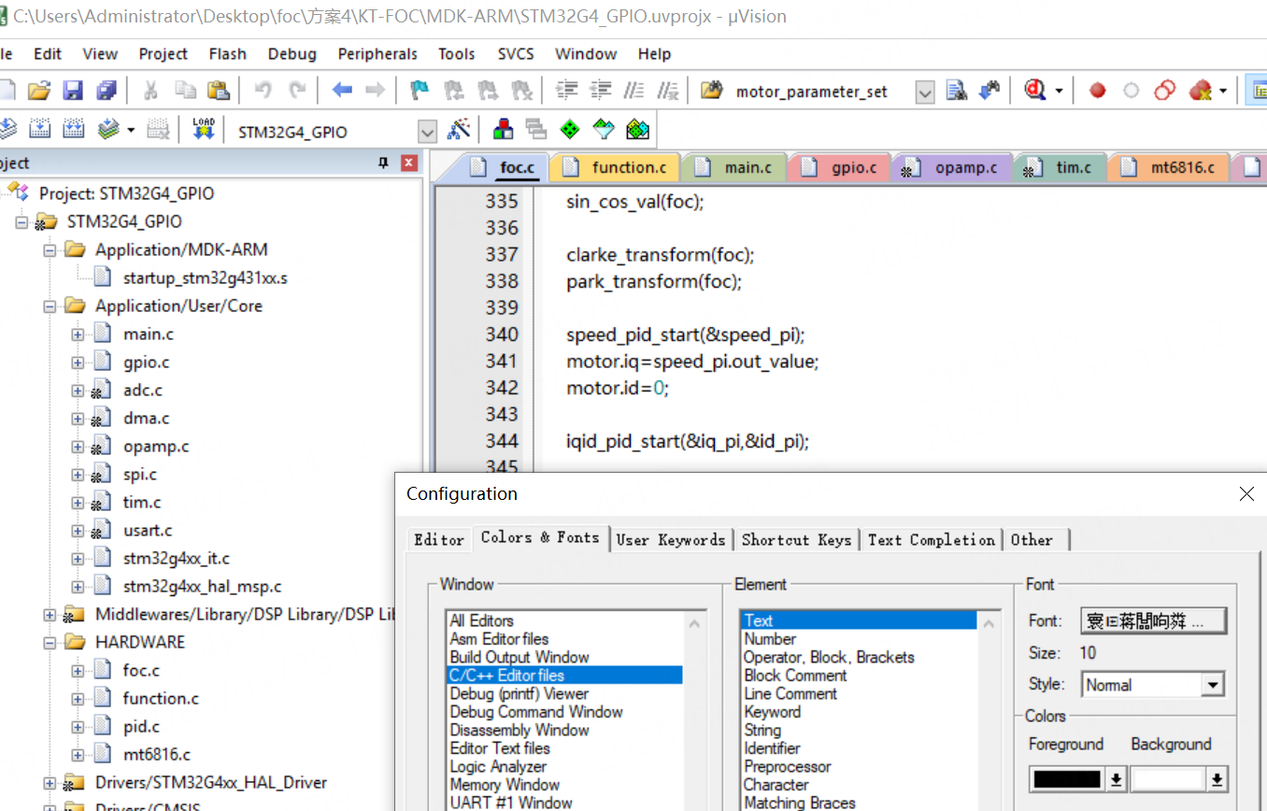Start a debug session with the magnifier d icon

pyautogui.click(x=1035, y=91)
